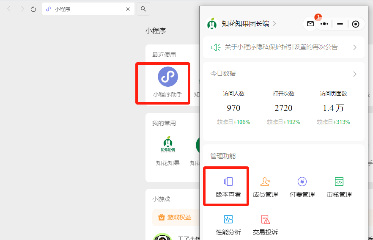Select the 小程序 tab
The image size is (373, 240).
pyautogui.click(x=88, y=9)
